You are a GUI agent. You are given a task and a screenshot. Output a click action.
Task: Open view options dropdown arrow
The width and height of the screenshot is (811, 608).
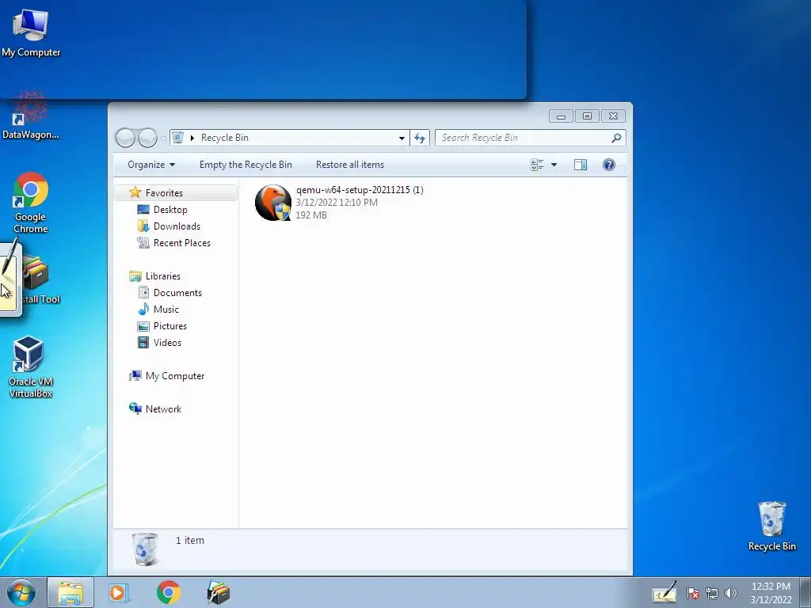pos(554,165)
